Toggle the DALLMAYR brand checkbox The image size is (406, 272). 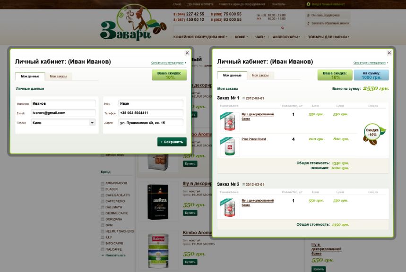(103, 208)
